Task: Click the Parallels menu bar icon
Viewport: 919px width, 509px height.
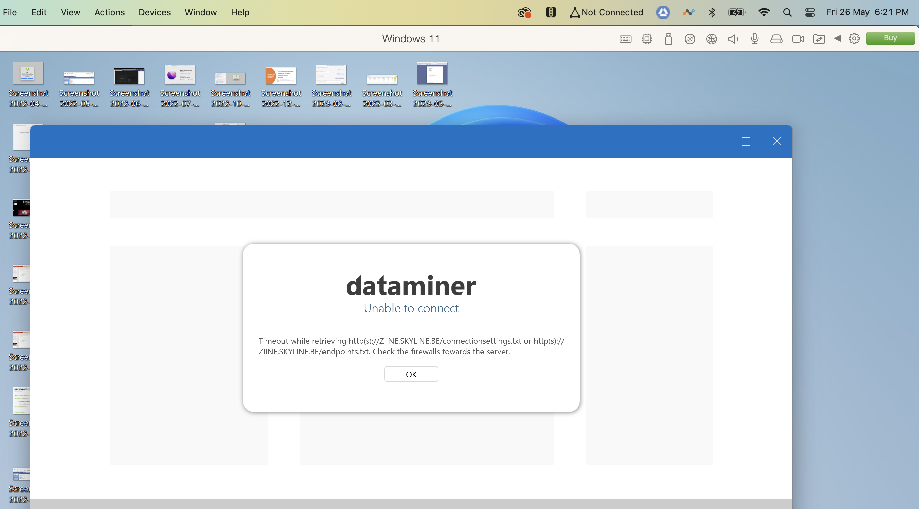Action: point(551,12)
